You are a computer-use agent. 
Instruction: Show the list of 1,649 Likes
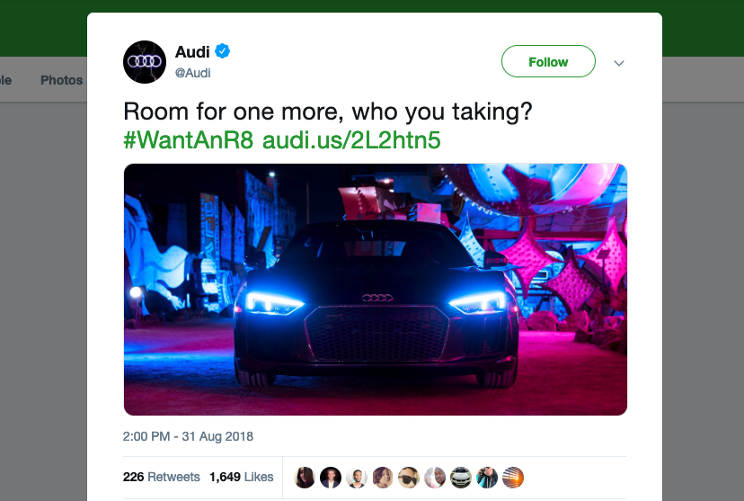(x=242, y=477)
